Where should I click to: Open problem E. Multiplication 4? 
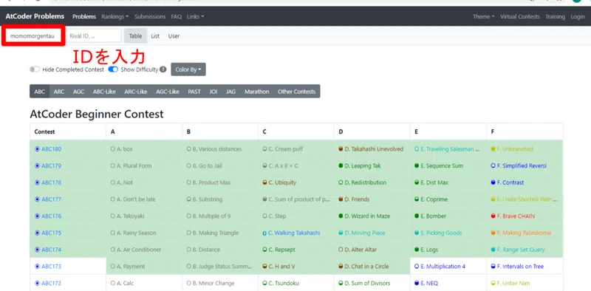(x=443, y=267)
